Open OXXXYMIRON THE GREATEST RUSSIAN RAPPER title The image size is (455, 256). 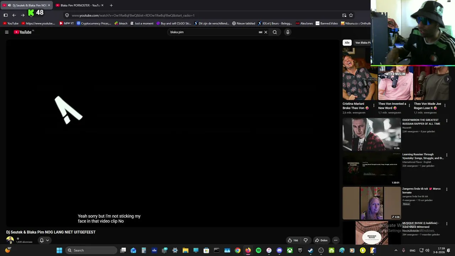click(x=421, y=122)
